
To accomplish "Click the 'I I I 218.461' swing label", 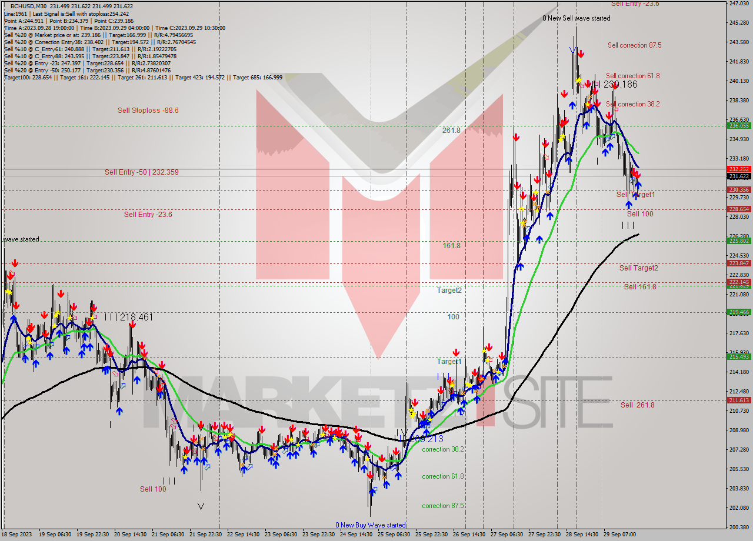I will tap(128, 317).
